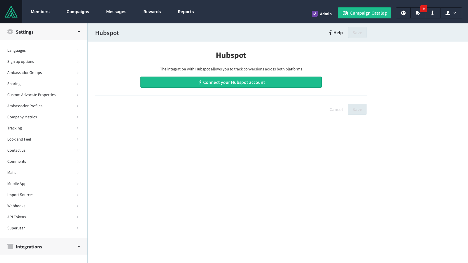Open the Campaigns menu
The image size is (468, 263).
[78, 12]
